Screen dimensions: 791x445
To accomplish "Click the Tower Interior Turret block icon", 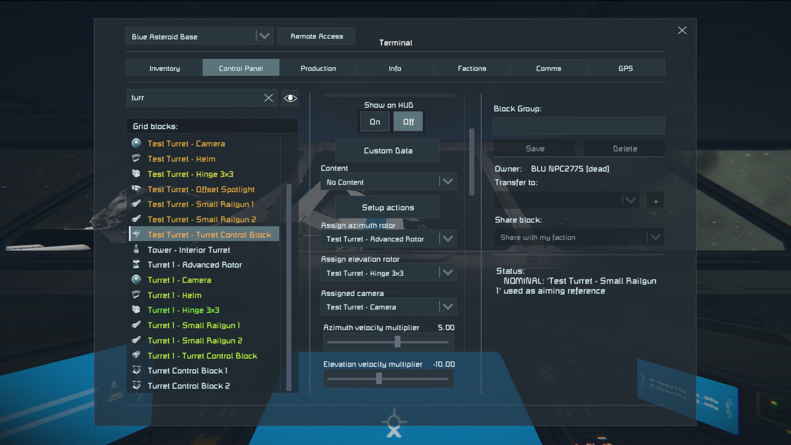I will [136, 249].
